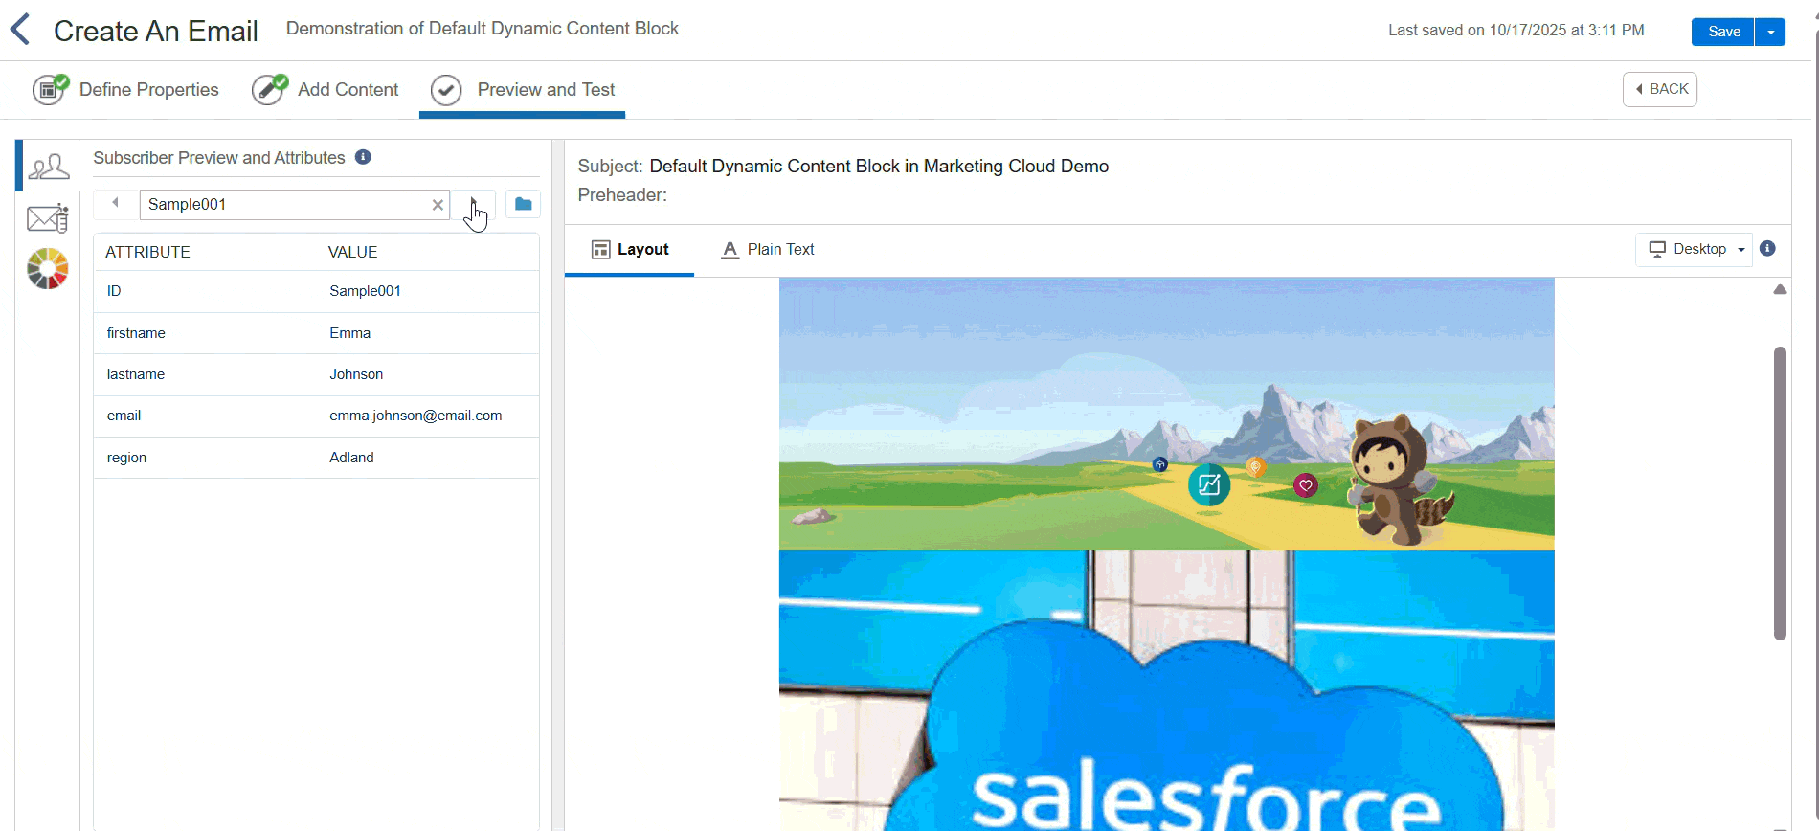Screen dimensions: 1819x831
Task: Clear the Sample001 subscriber field
Action: tap(438, 205)
